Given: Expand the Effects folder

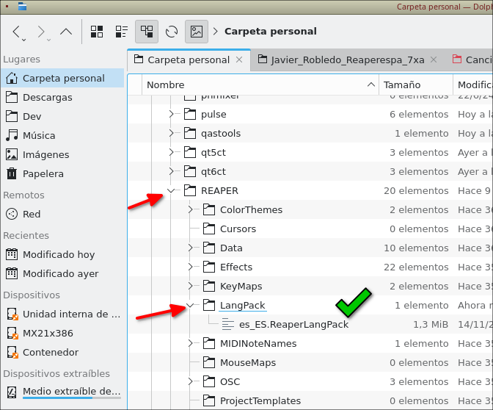Looking at the screenshot, I should pyautogui.click(x=190, y=267).
